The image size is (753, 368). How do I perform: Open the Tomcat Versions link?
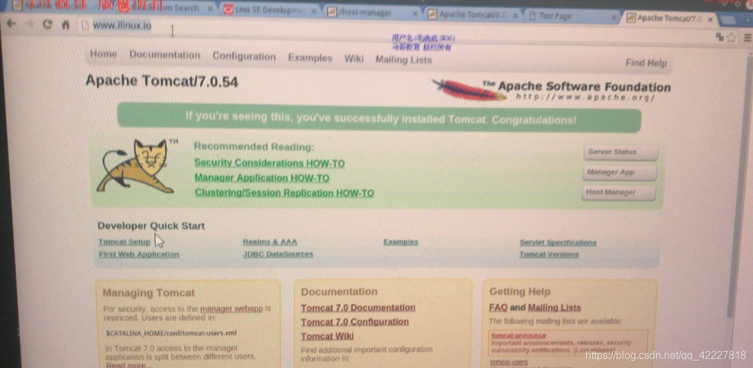coord(549,255)
